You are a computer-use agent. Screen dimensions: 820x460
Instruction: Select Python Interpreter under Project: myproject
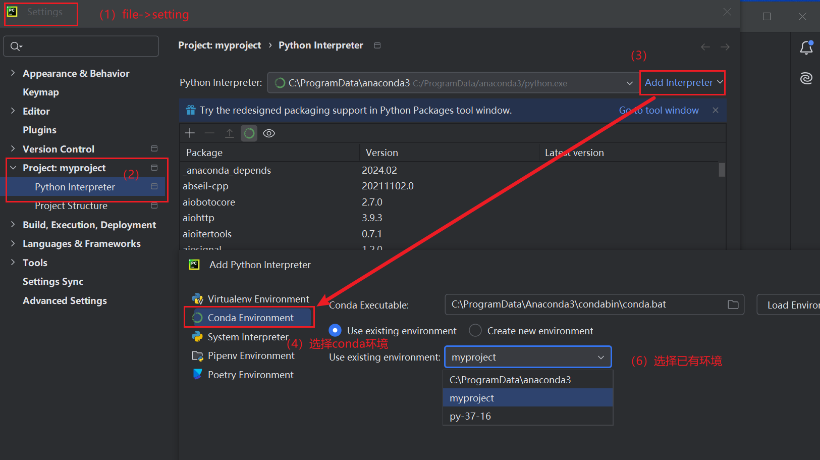coord(75,187)
